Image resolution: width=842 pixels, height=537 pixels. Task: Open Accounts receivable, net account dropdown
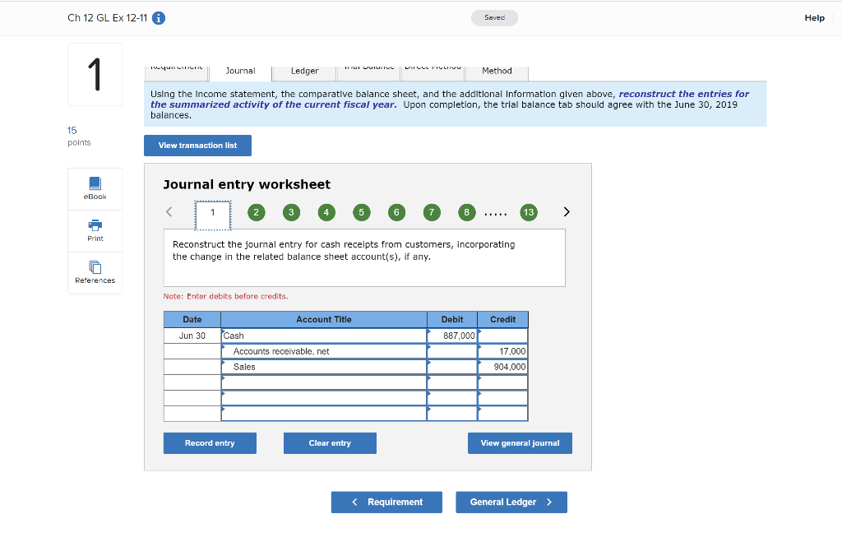point(324,351)
